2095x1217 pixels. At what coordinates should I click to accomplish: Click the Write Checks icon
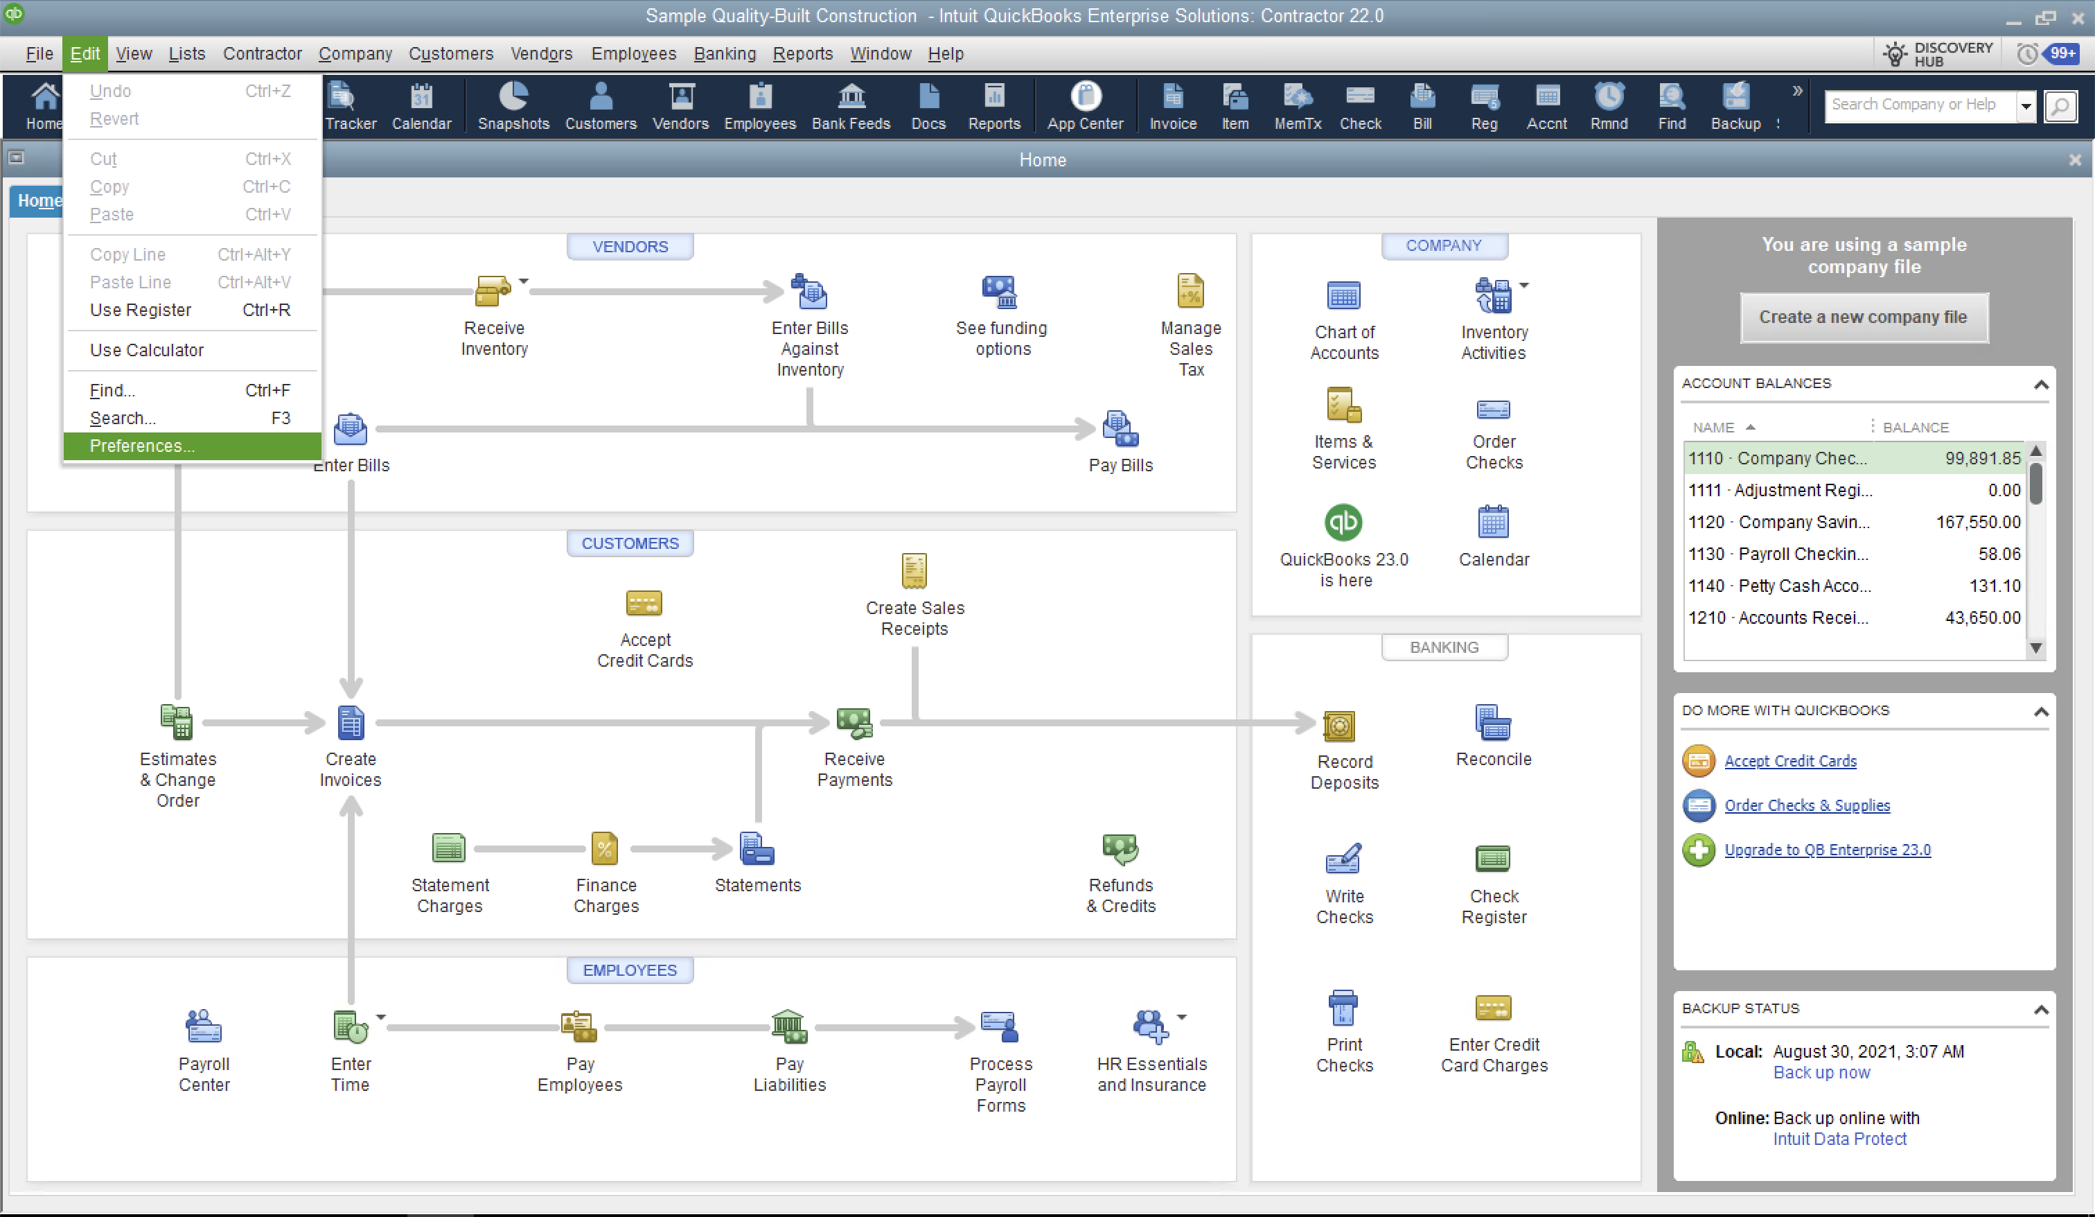click(1343, 859)
